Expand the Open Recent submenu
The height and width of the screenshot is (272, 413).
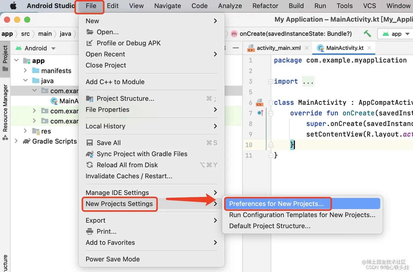pyautogui.click(x=152, y=54)
